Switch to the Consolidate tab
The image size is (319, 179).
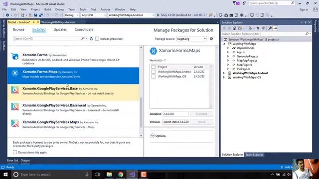(84, 29)
